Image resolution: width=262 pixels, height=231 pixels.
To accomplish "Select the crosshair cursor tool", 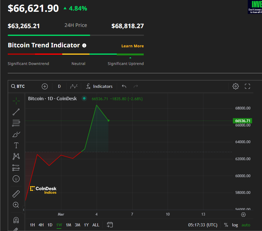I will (16, 101).
